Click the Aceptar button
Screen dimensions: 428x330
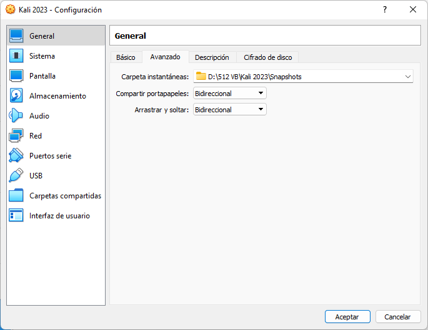[x=347, y=317]
